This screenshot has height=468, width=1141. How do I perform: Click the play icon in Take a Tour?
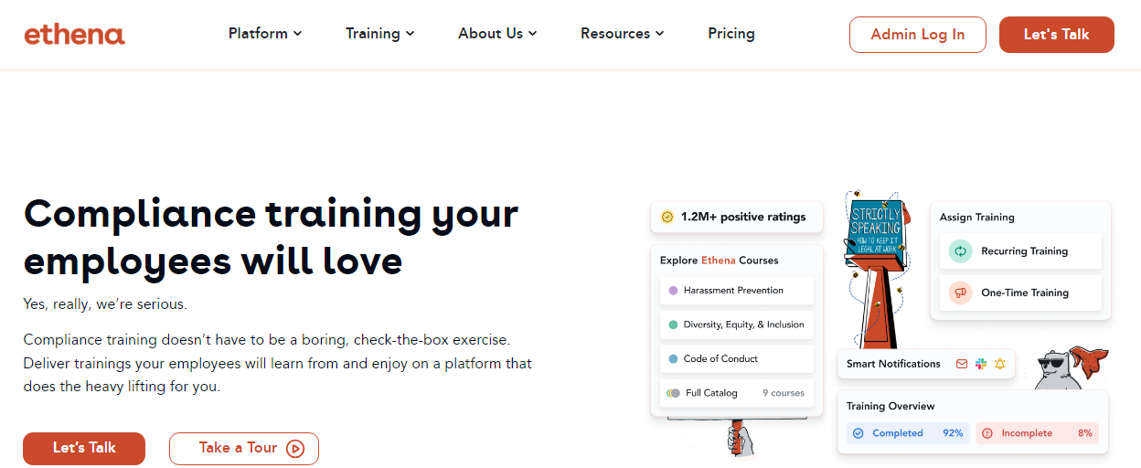[x=295, y=448]
